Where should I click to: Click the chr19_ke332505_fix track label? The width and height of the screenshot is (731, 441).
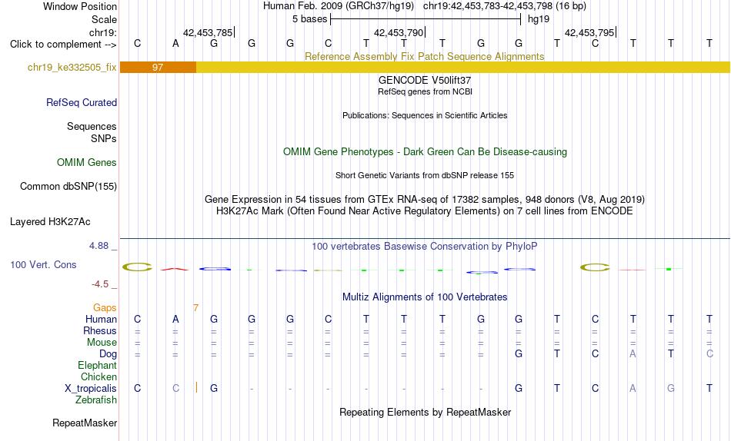tap(72, 68)
